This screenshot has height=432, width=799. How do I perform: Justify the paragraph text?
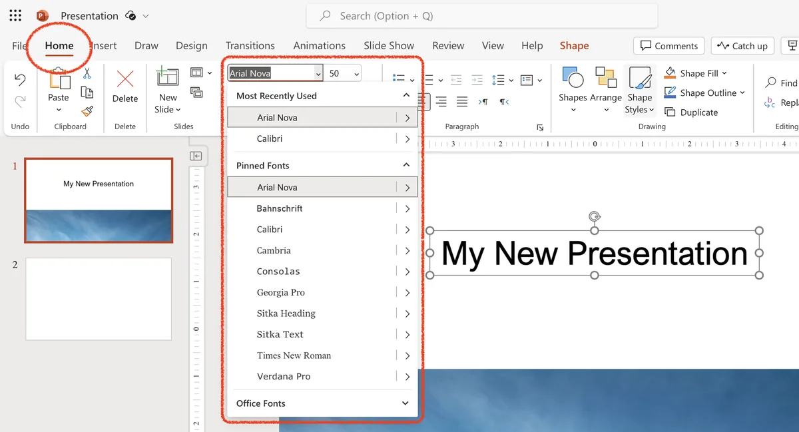coord(461,101)
